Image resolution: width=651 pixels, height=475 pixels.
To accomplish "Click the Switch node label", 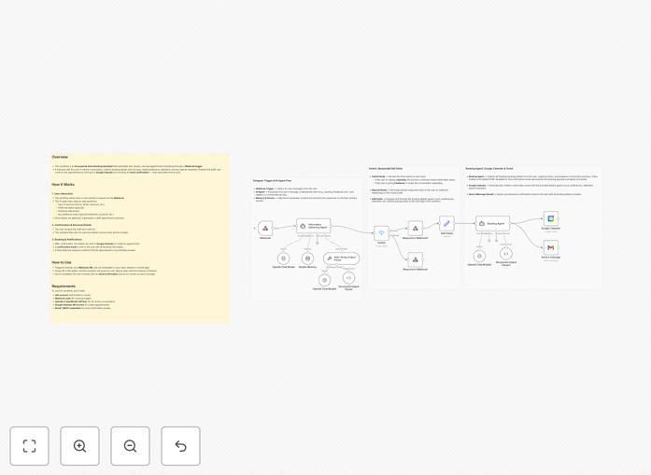I will pyautogui.click(x=381, y=243).
